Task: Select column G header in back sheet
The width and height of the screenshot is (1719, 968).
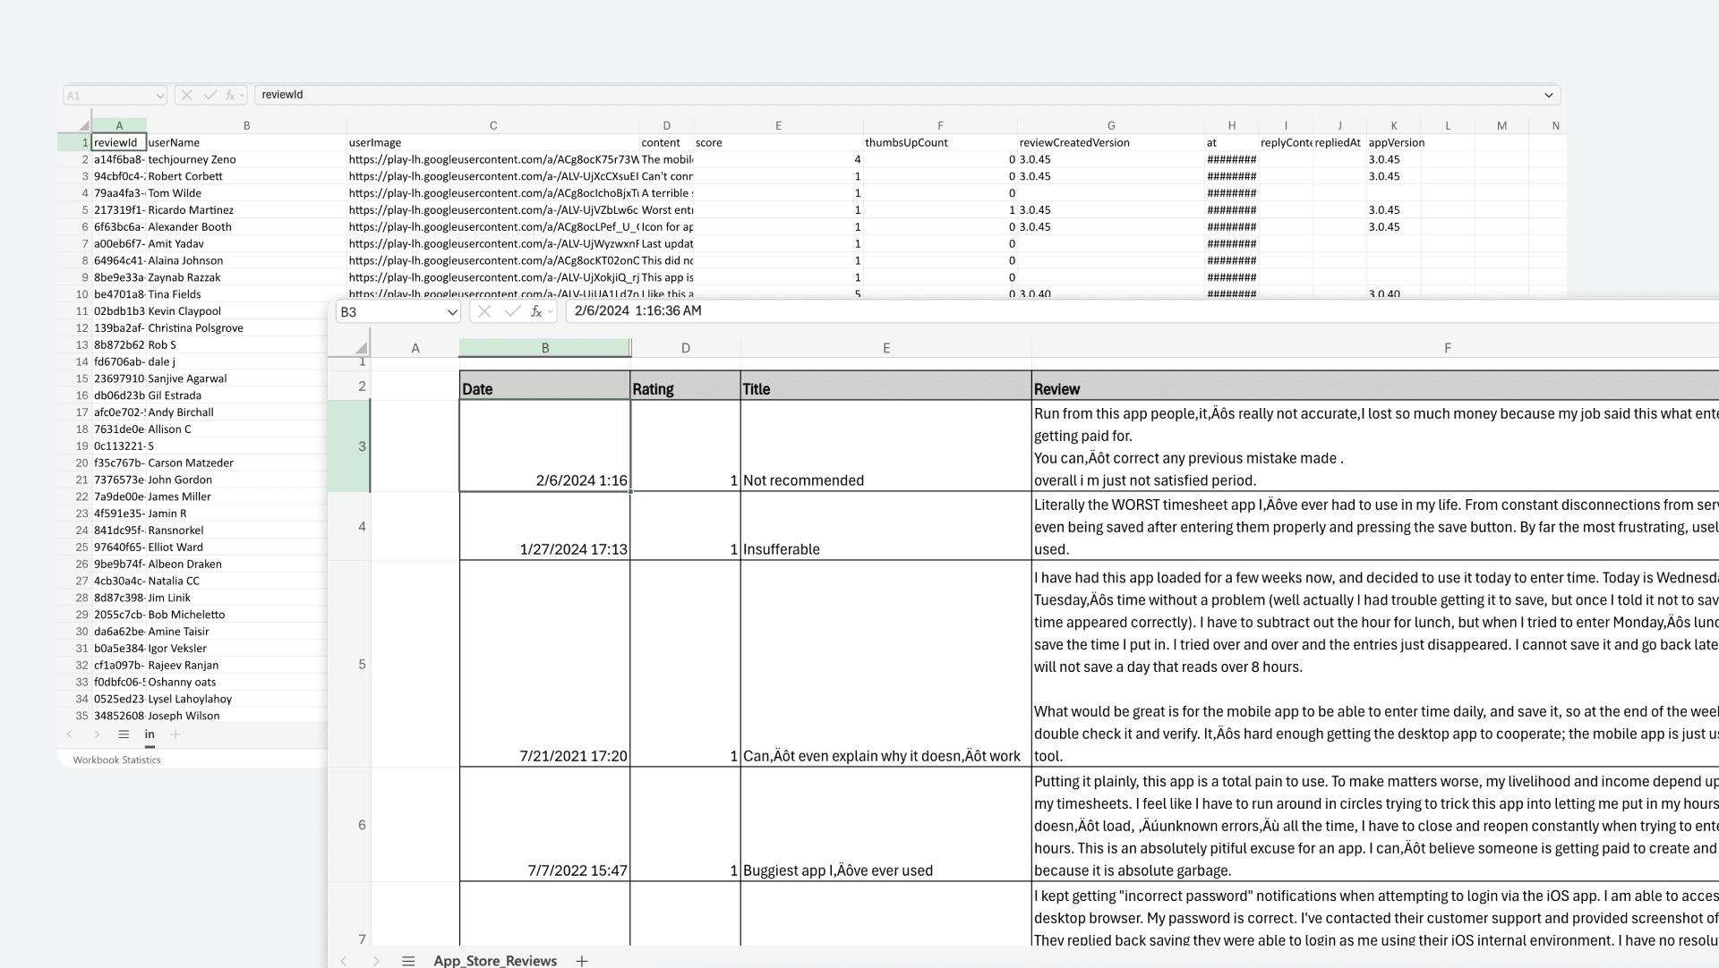Action: (1110, 125)
